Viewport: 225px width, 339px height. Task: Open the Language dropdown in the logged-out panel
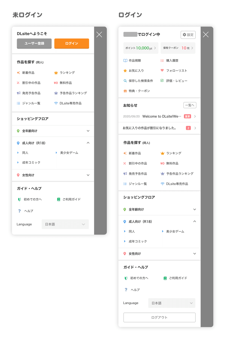(65, 224)
